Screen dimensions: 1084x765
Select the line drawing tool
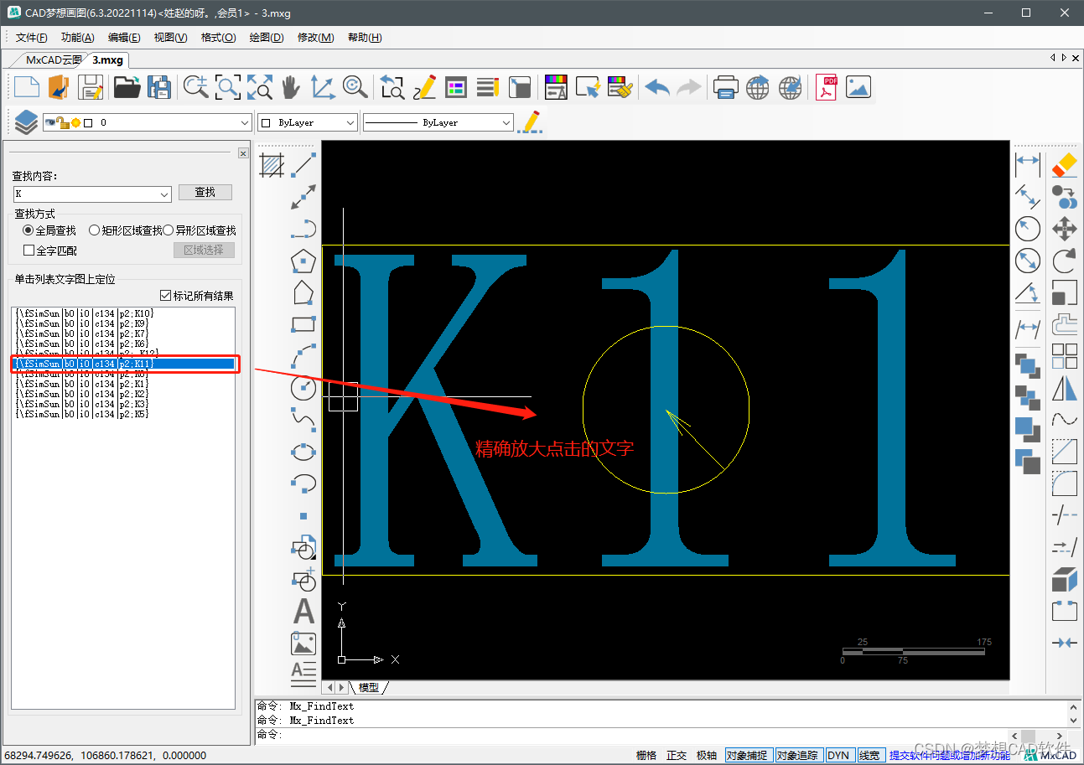[x=303, y=165]
